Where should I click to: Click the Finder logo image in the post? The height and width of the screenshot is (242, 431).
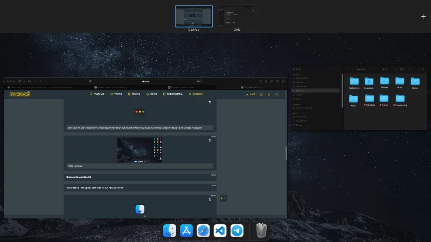tap(140, 209)
